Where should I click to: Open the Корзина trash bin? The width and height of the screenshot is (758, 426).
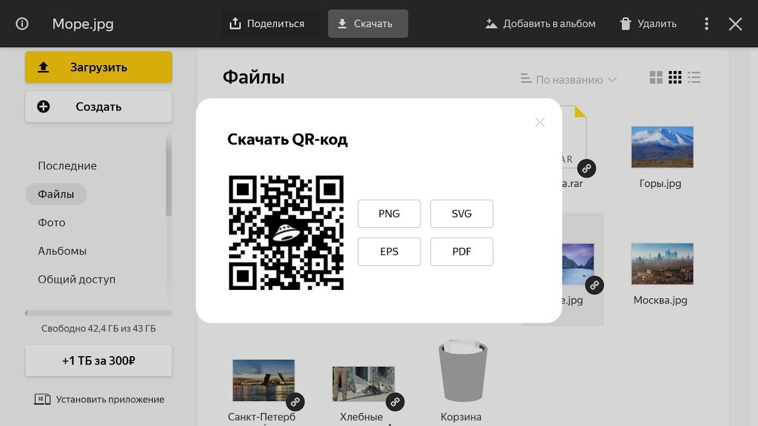click(462, 370)
